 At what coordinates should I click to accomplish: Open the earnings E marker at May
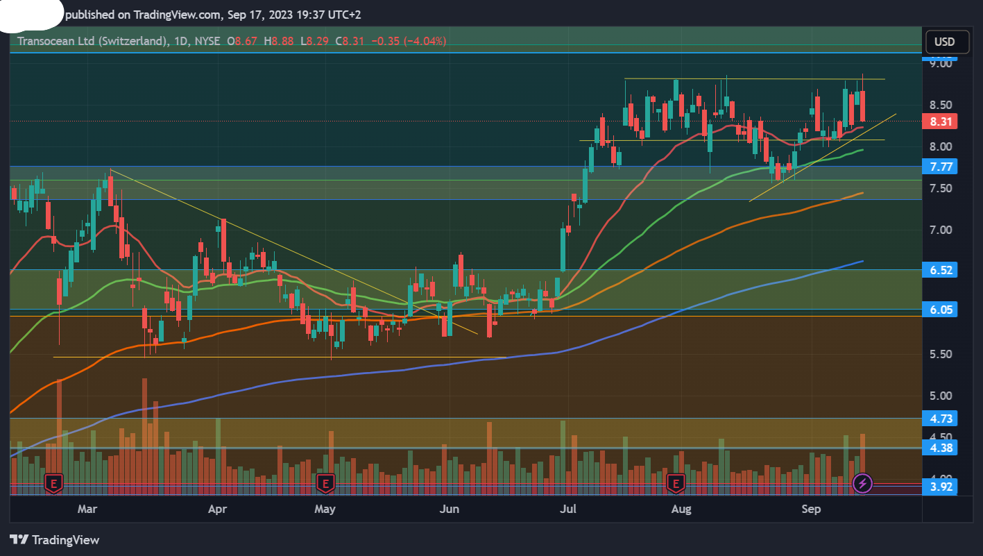click(325, 482)
